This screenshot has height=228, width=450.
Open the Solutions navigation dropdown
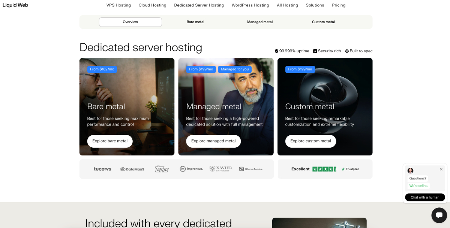315,5
